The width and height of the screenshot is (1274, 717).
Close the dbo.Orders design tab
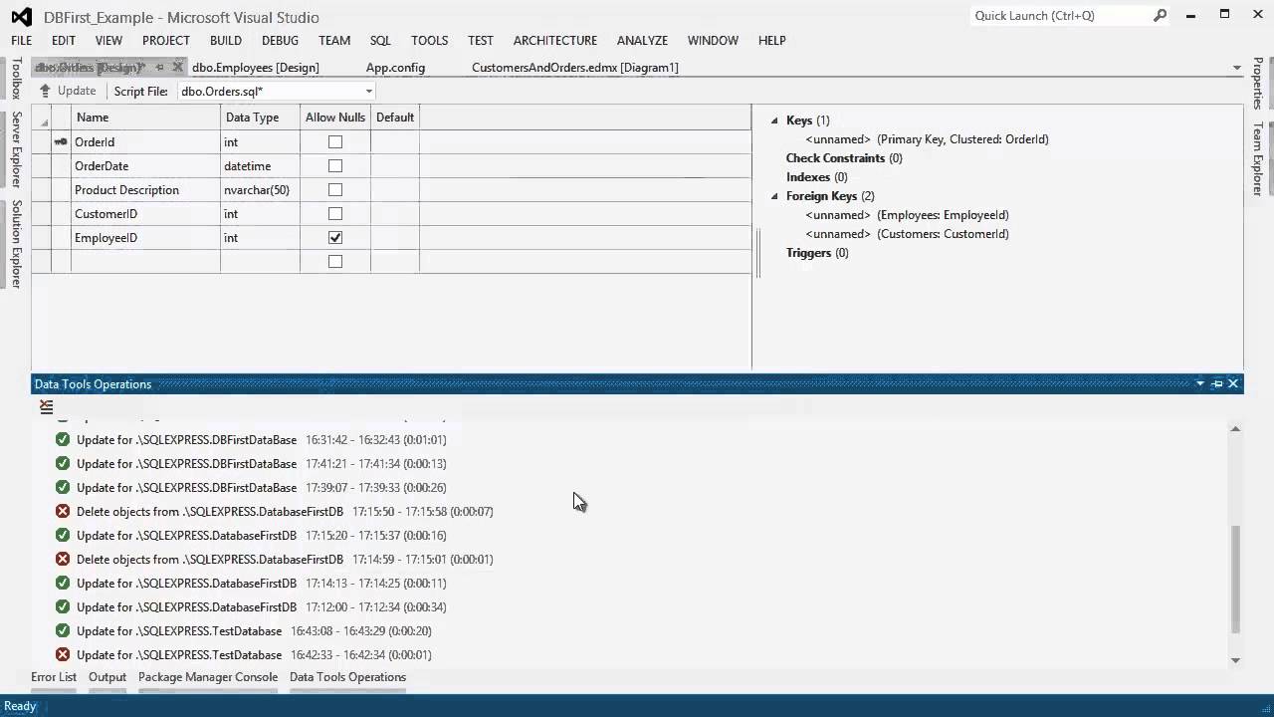178,67
